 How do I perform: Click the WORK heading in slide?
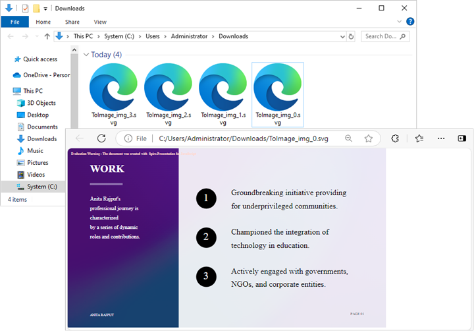(x=107, y=169)
